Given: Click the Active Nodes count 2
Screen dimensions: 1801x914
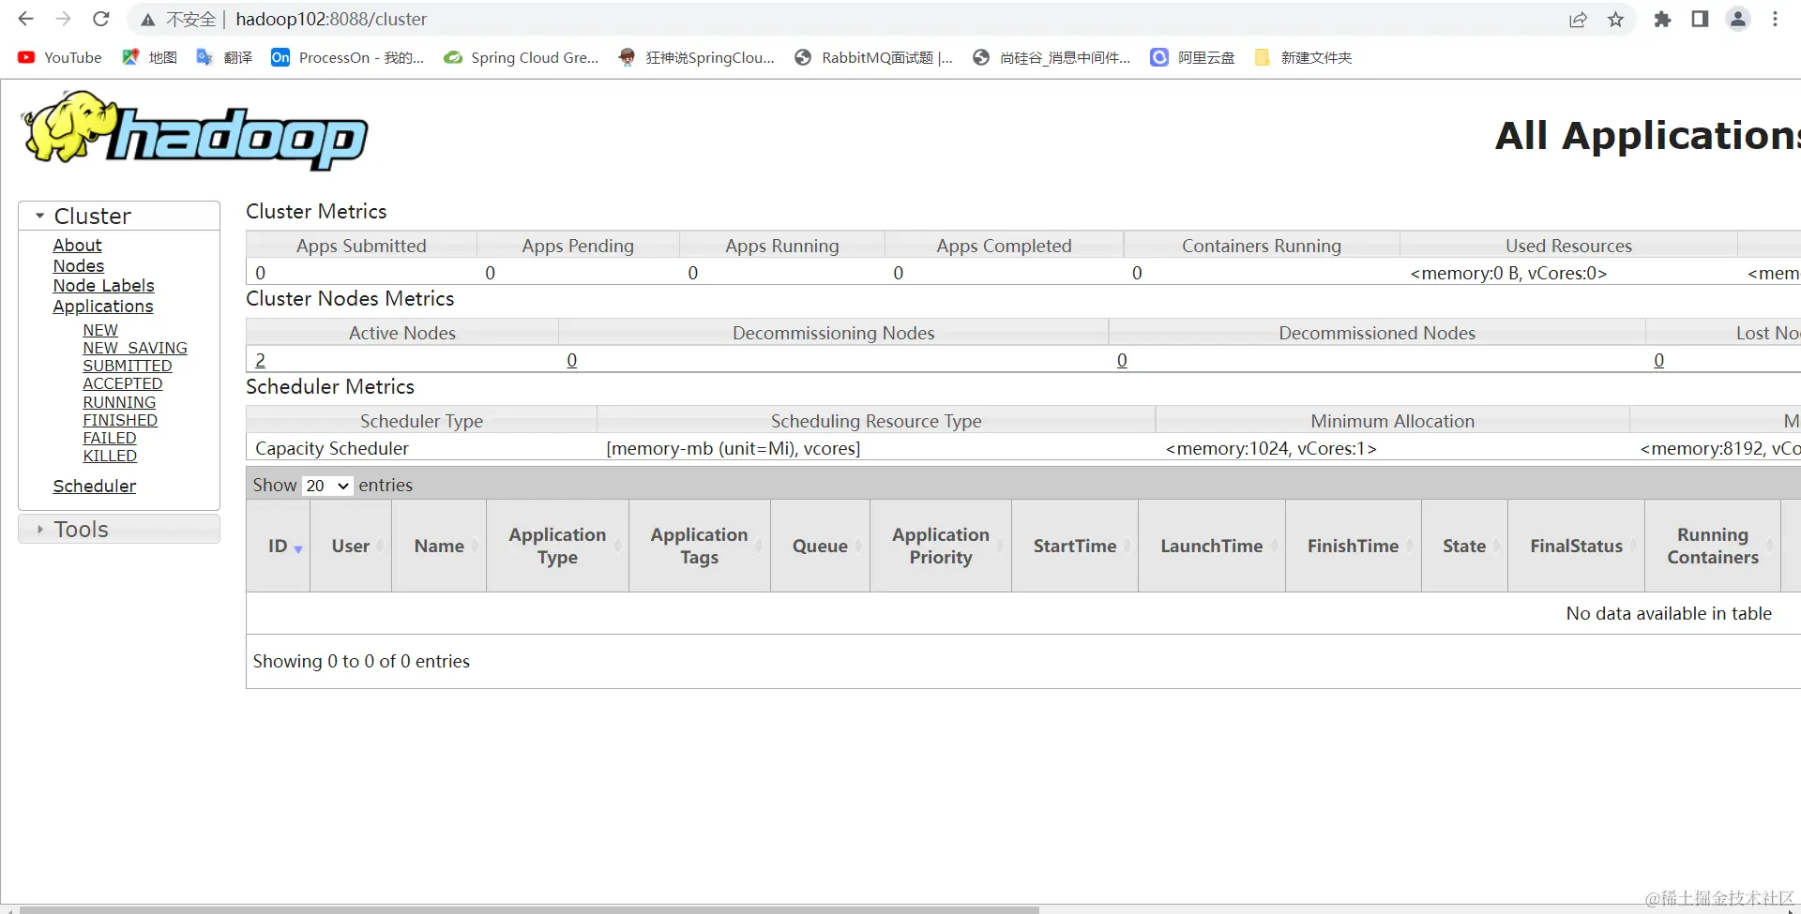Looking at the screenshot, I should coord(260,360).
